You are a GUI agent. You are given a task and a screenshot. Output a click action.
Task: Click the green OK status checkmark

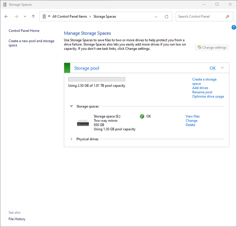tap(142, 116)
